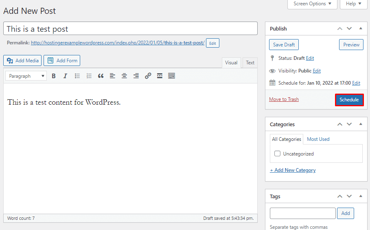
Task: Collapse the Categories panel
Action: coord(360,125)
